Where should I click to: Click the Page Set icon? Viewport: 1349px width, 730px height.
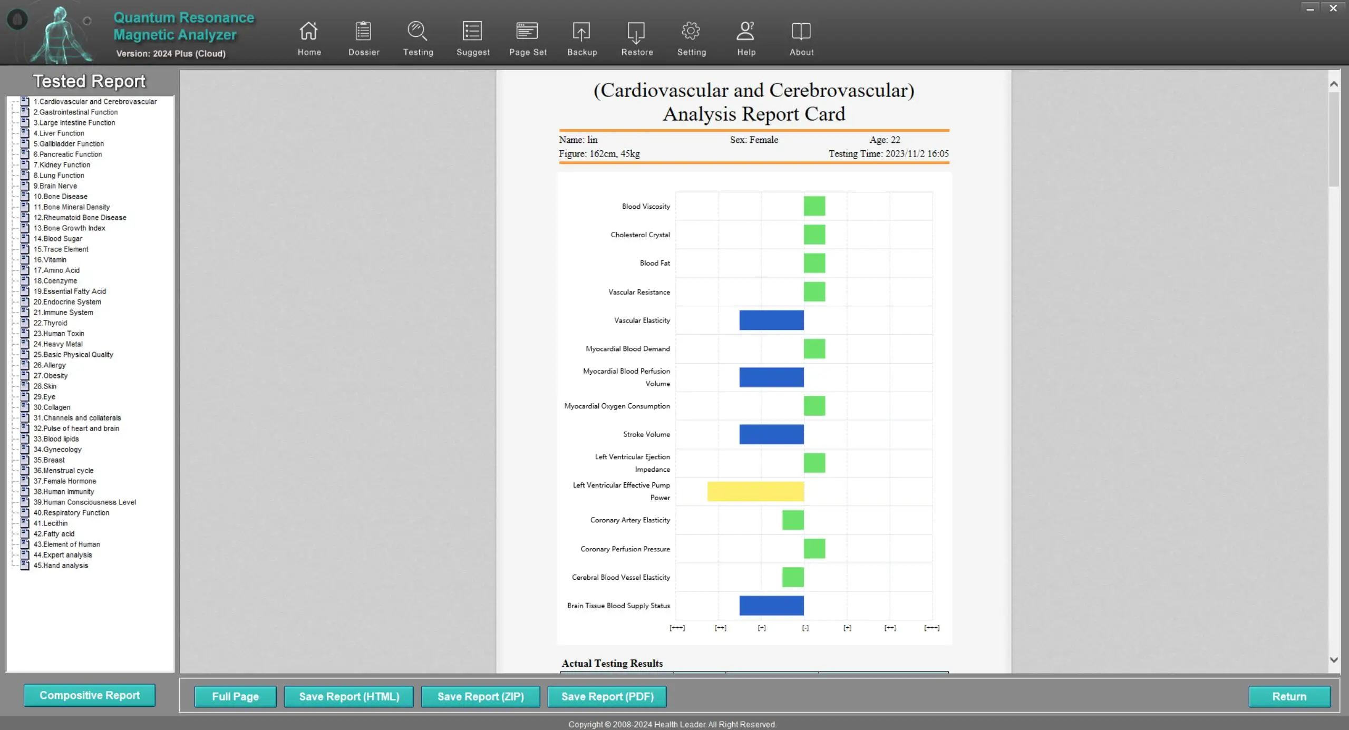(x=527, y=31)
